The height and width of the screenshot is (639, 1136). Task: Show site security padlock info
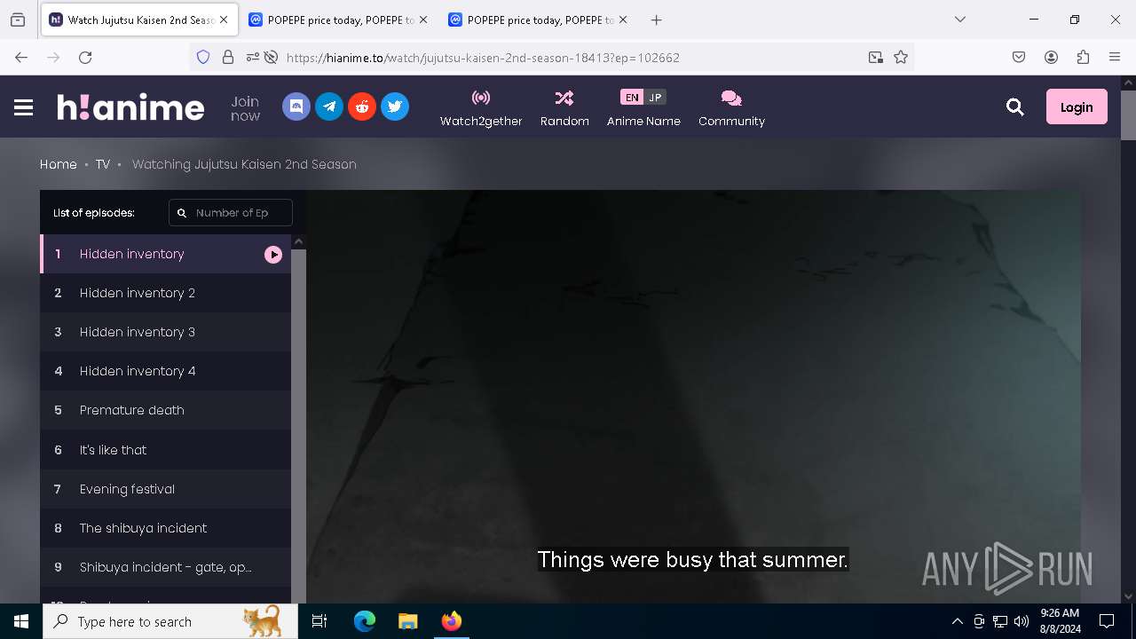click(x=228, y=57)
